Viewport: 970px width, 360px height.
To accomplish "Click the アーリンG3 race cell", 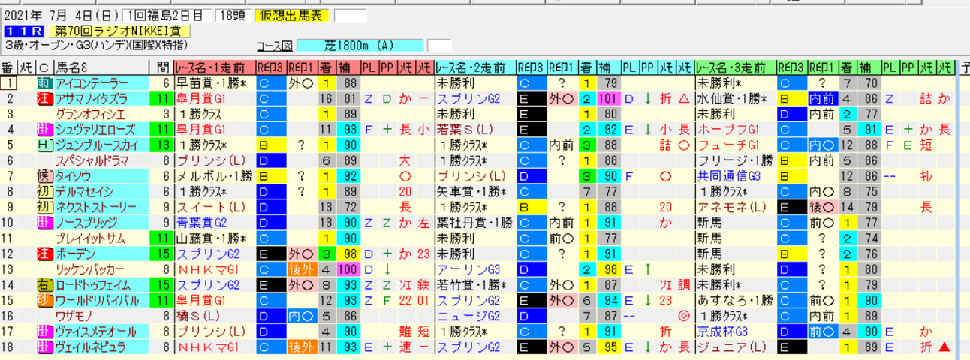I will [x=474, y=268].
